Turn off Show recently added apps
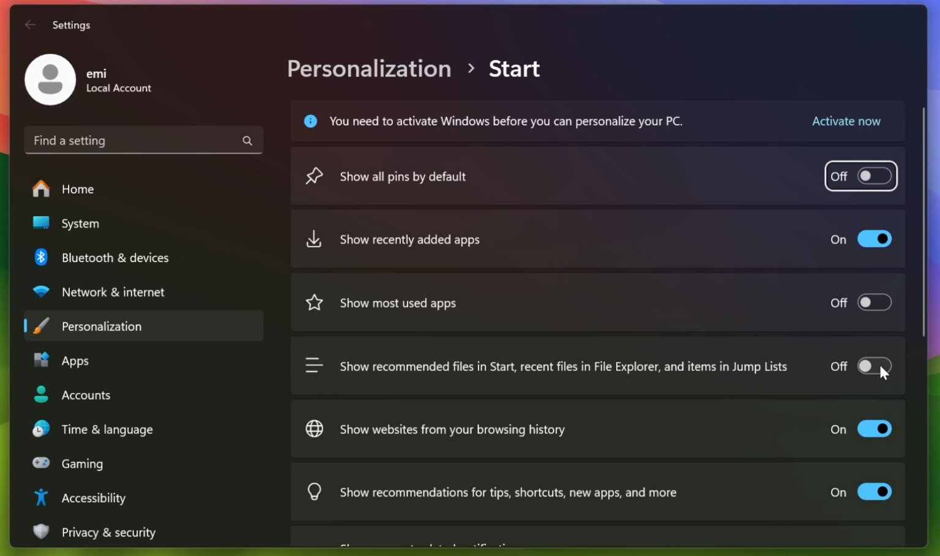 coord(875,239)
